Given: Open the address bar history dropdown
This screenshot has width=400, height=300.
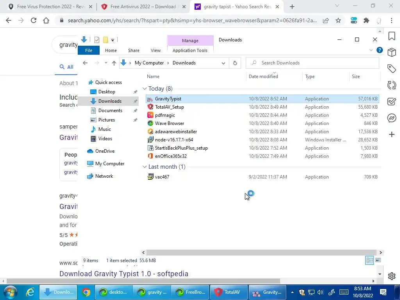Looking at the screenshot, I should (223, 63).
